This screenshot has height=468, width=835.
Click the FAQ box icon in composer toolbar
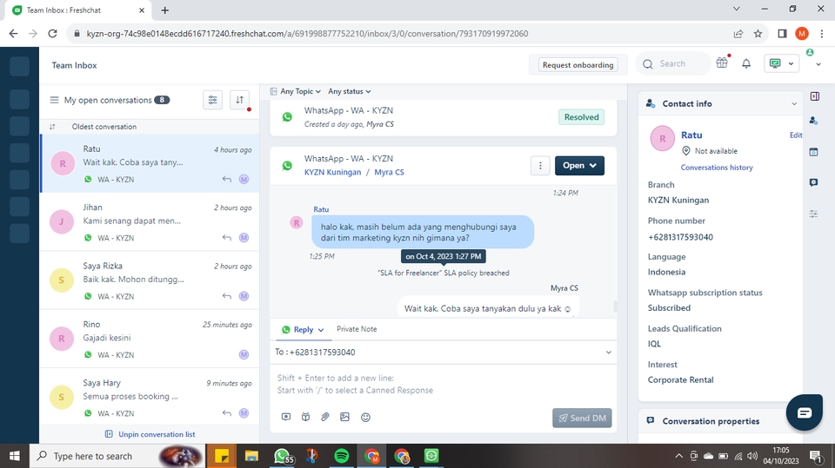305,417
